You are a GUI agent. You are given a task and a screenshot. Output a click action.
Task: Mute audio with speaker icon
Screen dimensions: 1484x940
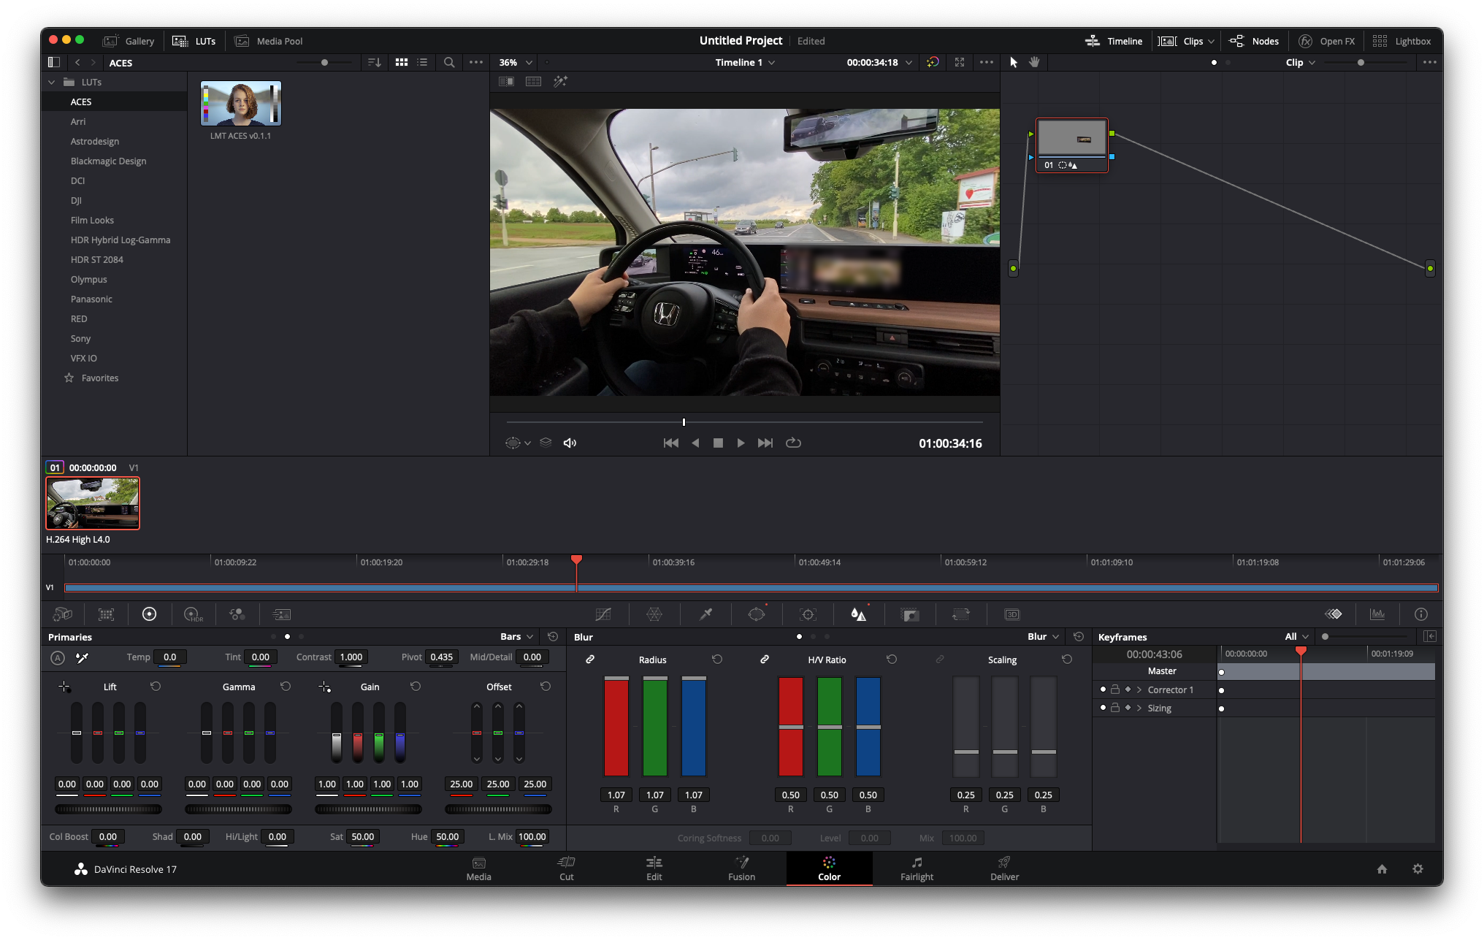(x=570, y=443)
